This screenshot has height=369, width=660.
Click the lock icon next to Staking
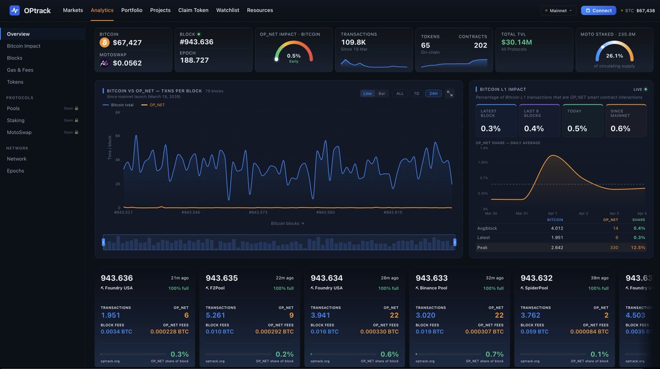point(76,120)
